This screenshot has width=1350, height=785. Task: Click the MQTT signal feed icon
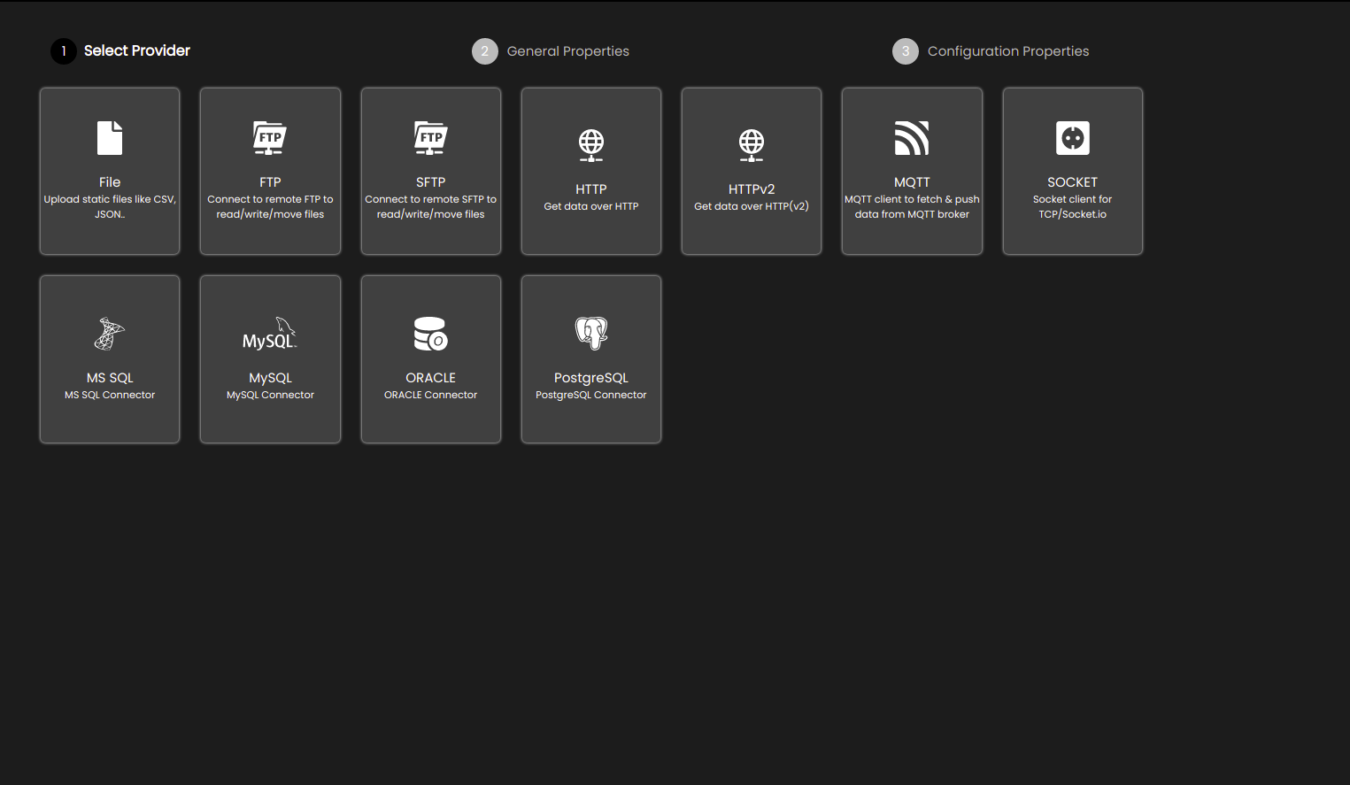coord(912,138)
